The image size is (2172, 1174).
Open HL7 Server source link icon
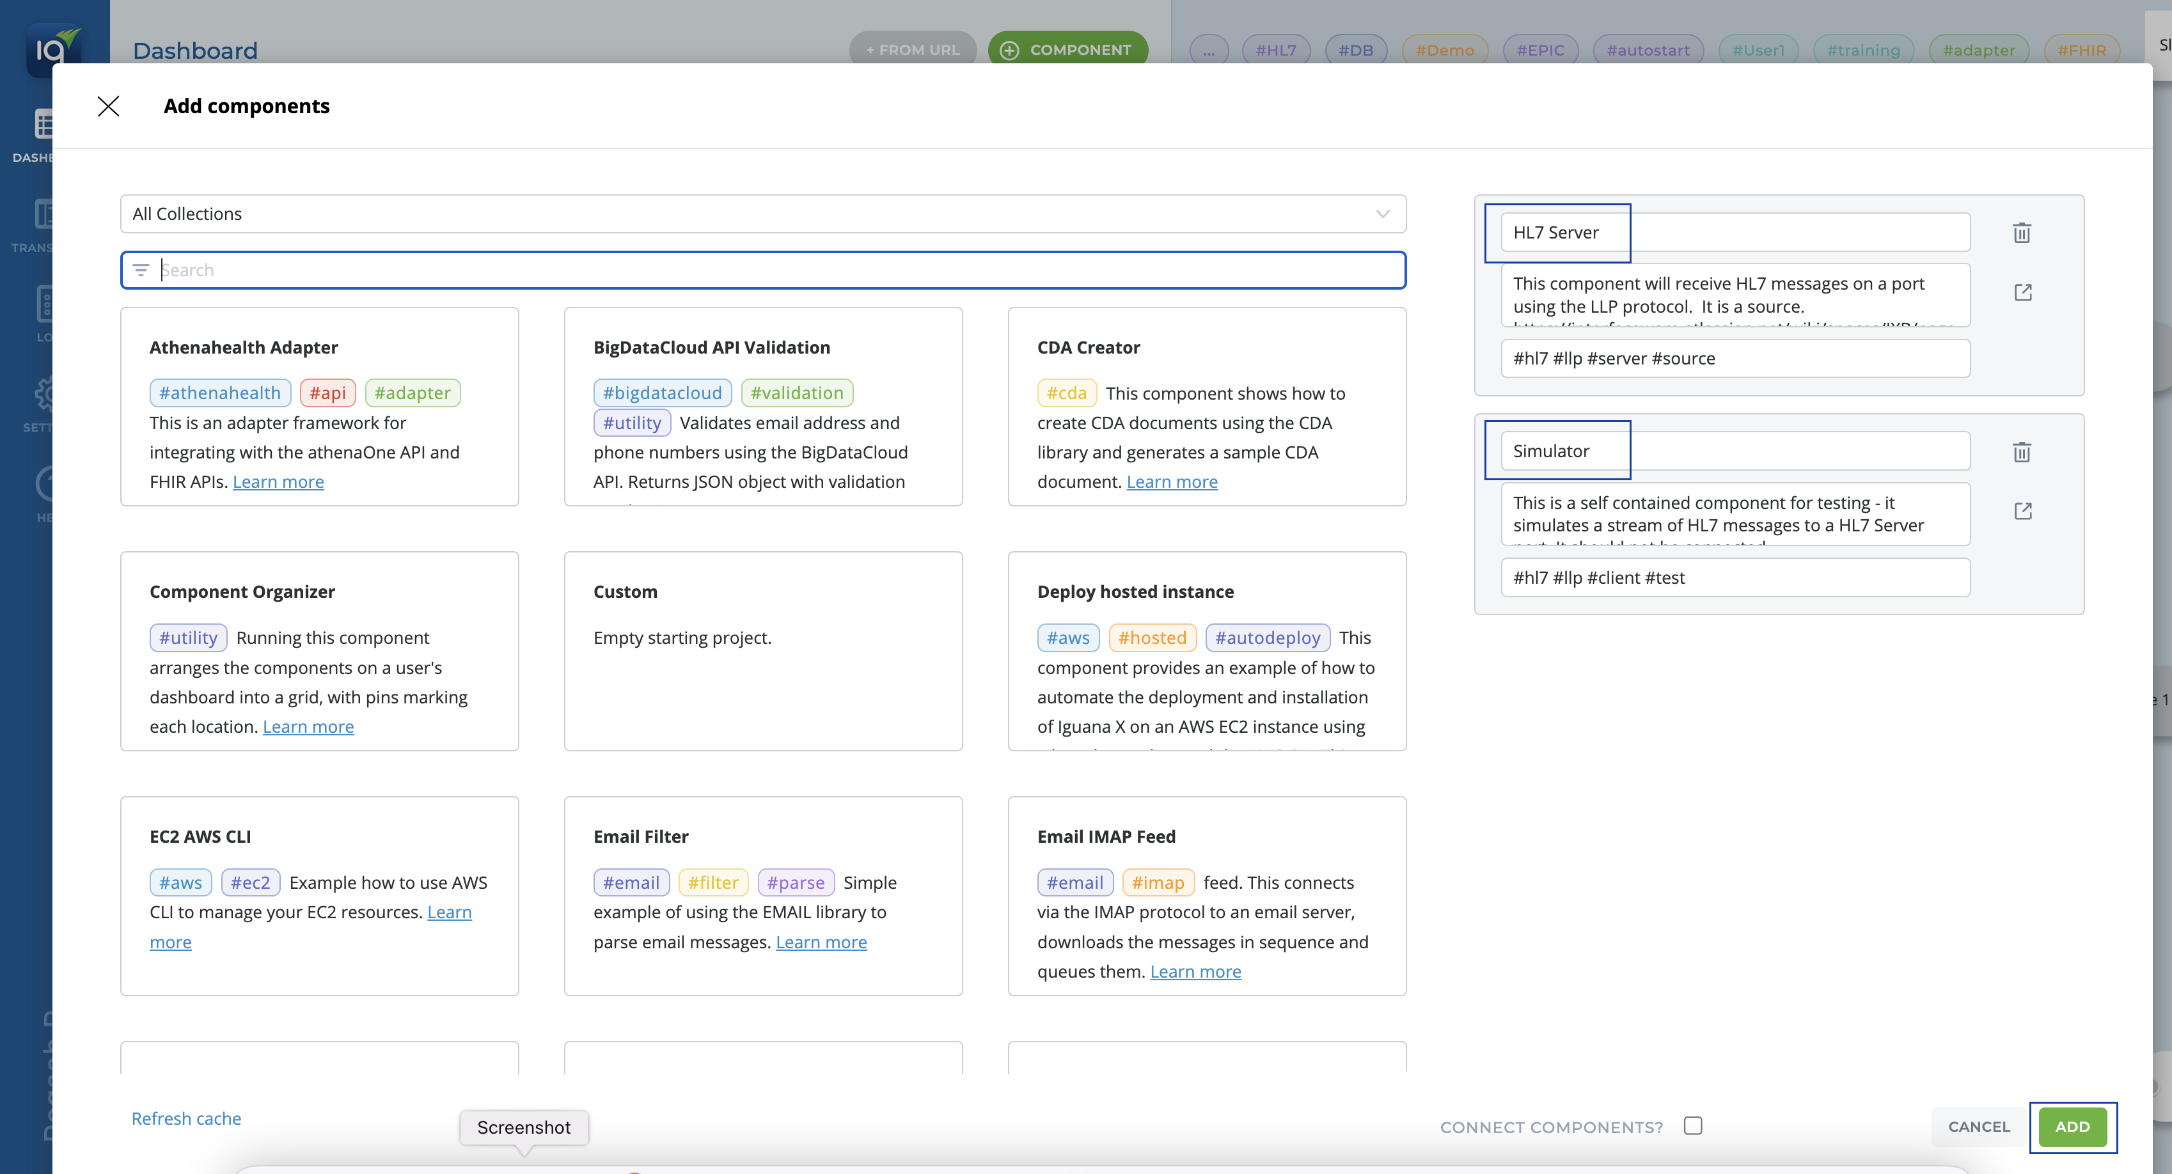2023,292
